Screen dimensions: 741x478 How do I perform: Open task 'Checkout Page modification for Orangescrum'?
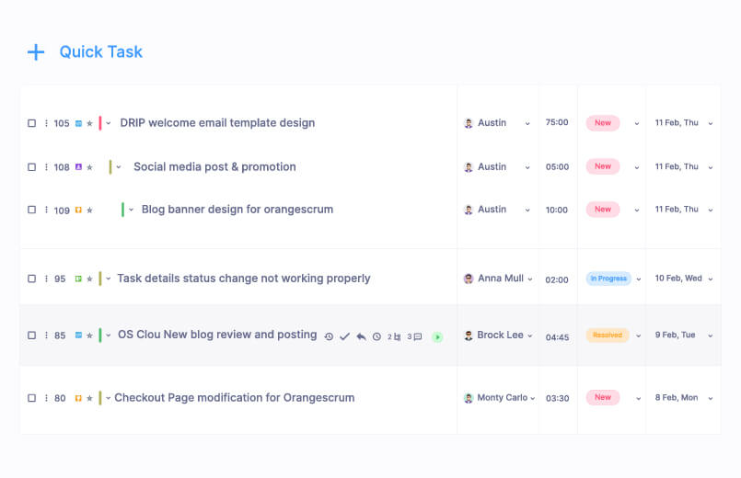pos(234,398)
